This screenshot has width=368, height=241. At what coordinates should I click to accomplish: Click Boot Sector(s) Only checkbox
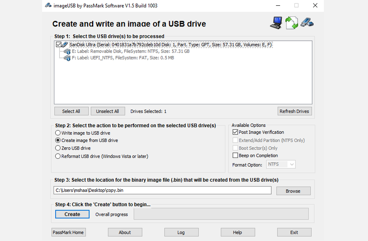(x=235, y=148)
